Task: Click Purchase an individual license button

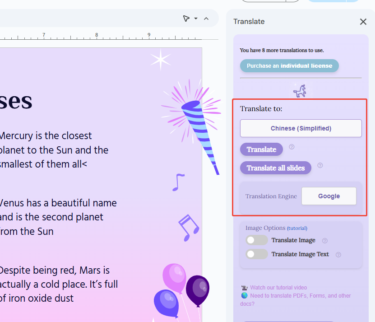Action: (x=289, y=66)
